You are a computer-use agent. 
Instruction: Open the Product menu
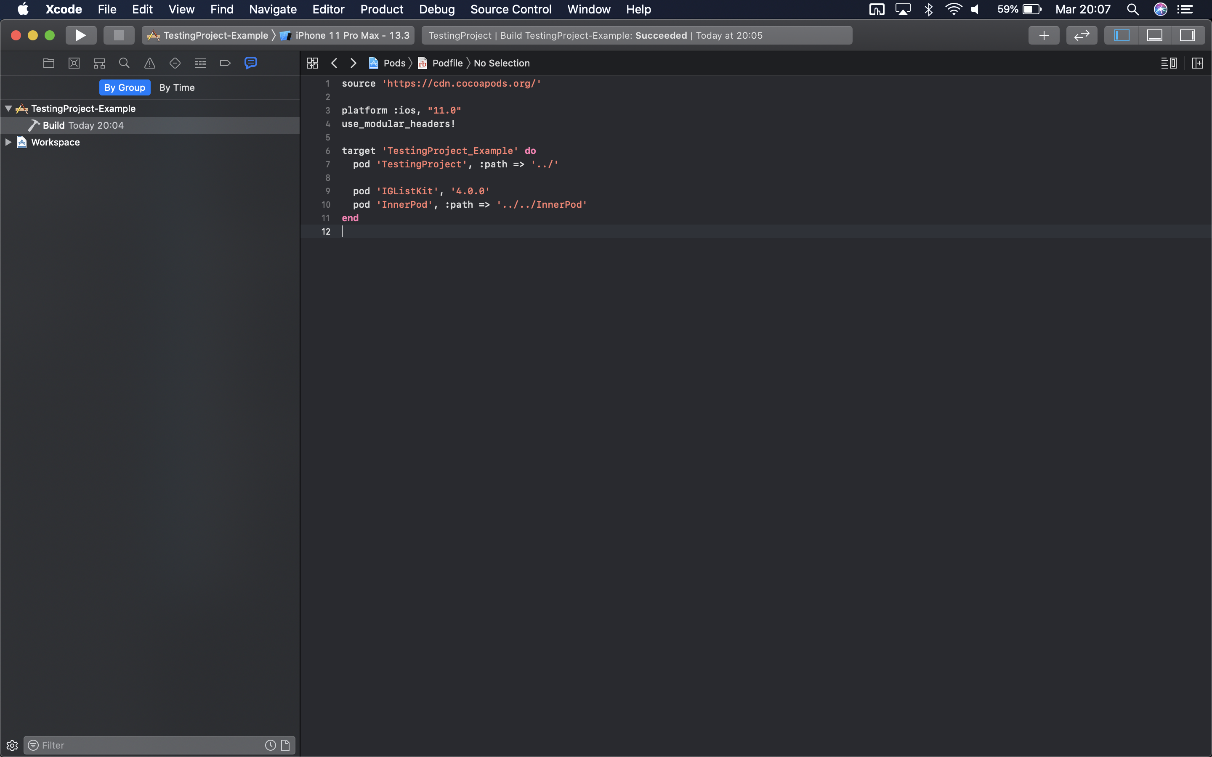tap(382, 10)
